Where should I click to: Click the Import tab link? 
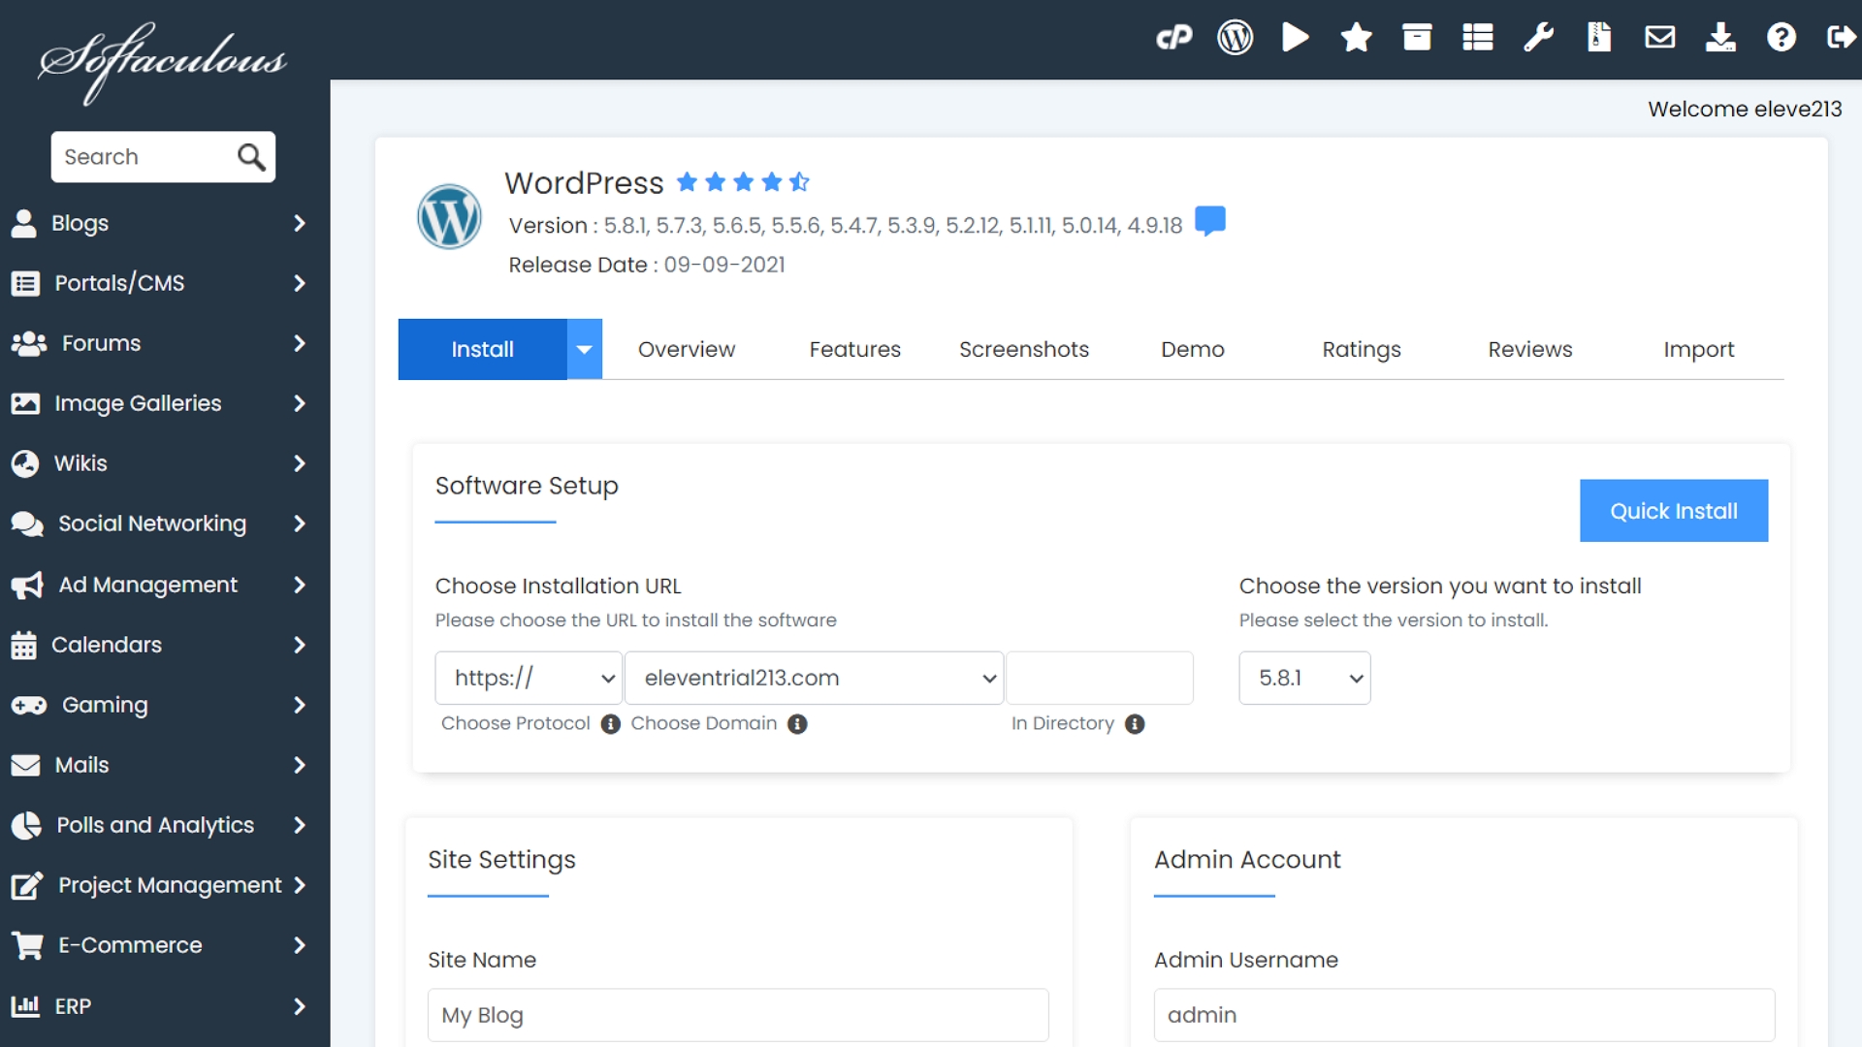[1697, 349]
